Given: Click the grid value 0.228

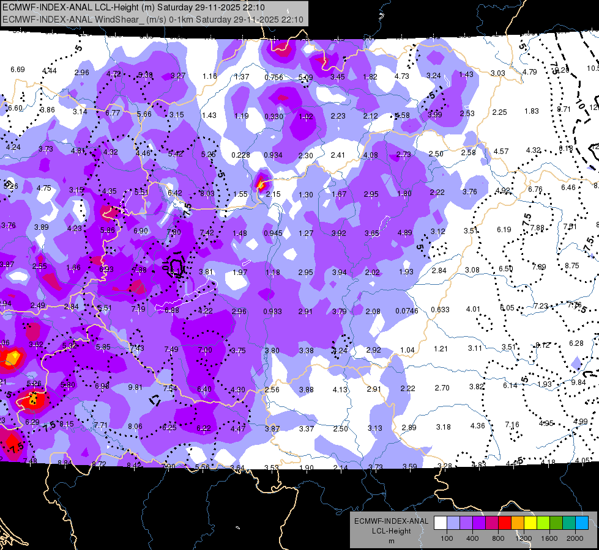Looking at the screenshot, I should [x=240, y=155].
